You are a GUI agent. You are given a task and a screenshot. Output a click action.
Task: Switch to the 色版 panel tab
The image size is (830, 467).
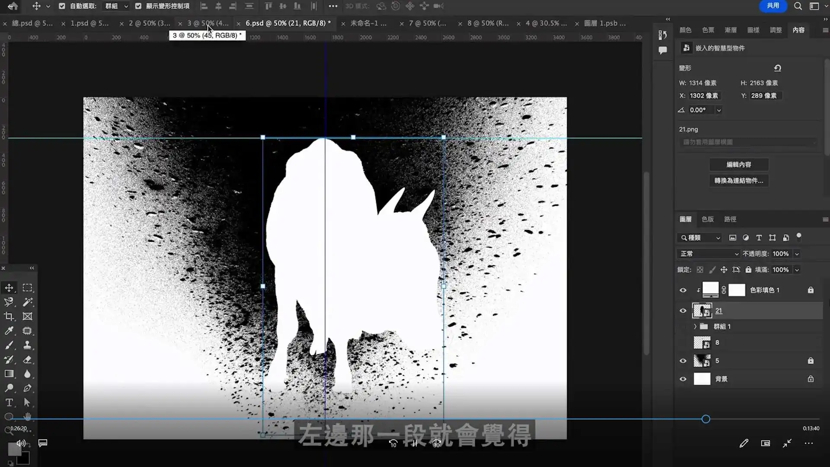click(x=707, y=219)
